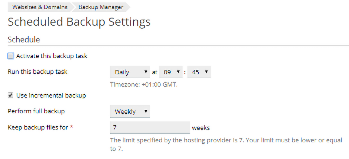Click the 'weeks' unit label
Viewport: 349px width, 159px height.
tap(201, 128)
